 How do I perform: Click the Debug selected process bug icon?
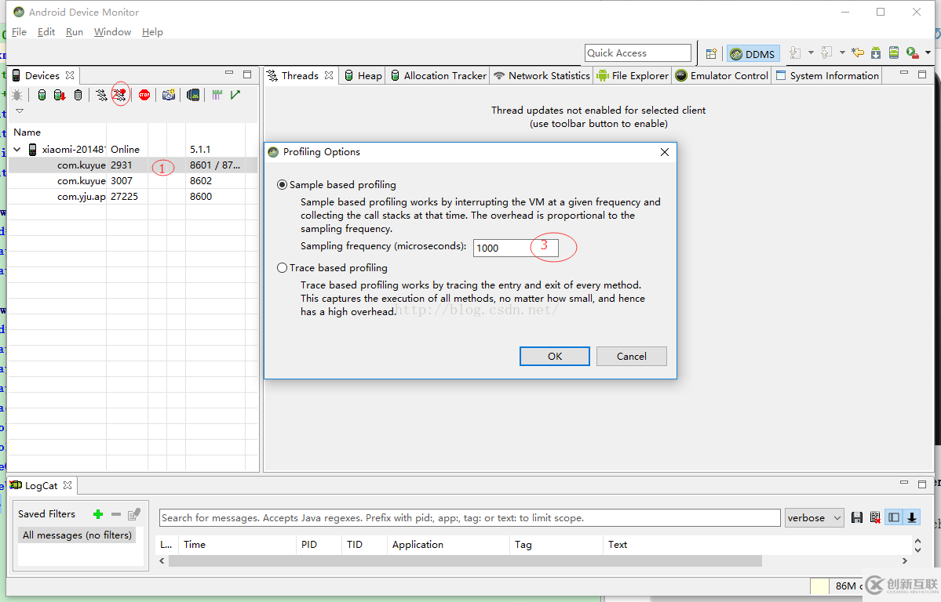(x=16, y=95)
